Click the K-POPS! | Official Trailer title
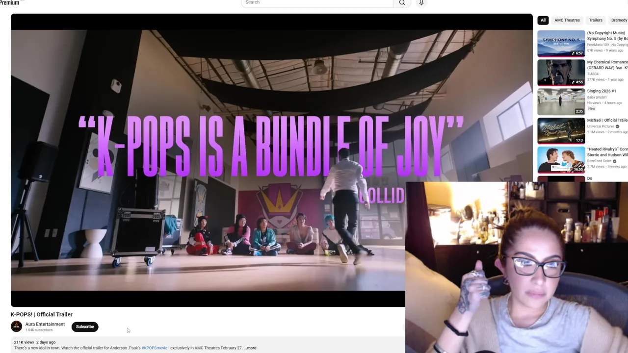This screenshot has height=353, width=628. [42, 314]
